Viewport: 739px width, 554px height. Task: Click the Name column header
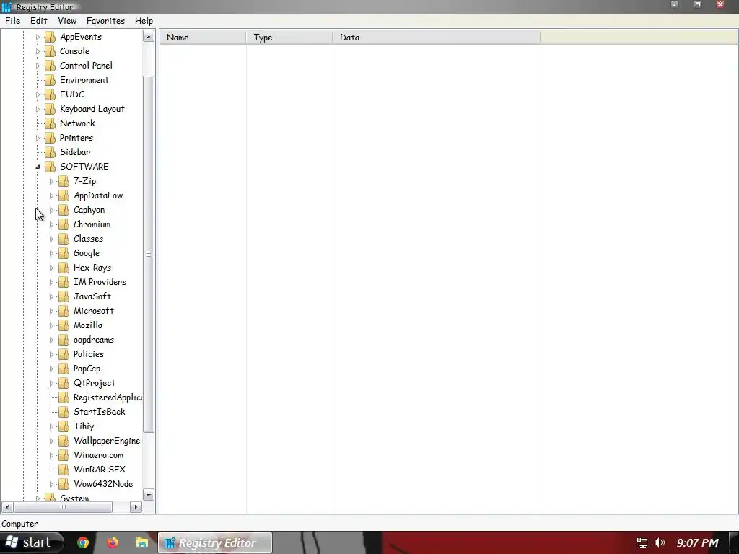coord(203,38)
